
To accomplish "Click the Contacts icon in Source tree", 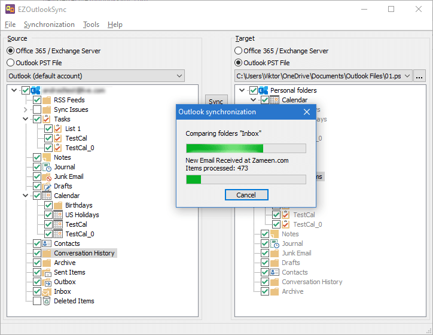I will click(47, 243).
